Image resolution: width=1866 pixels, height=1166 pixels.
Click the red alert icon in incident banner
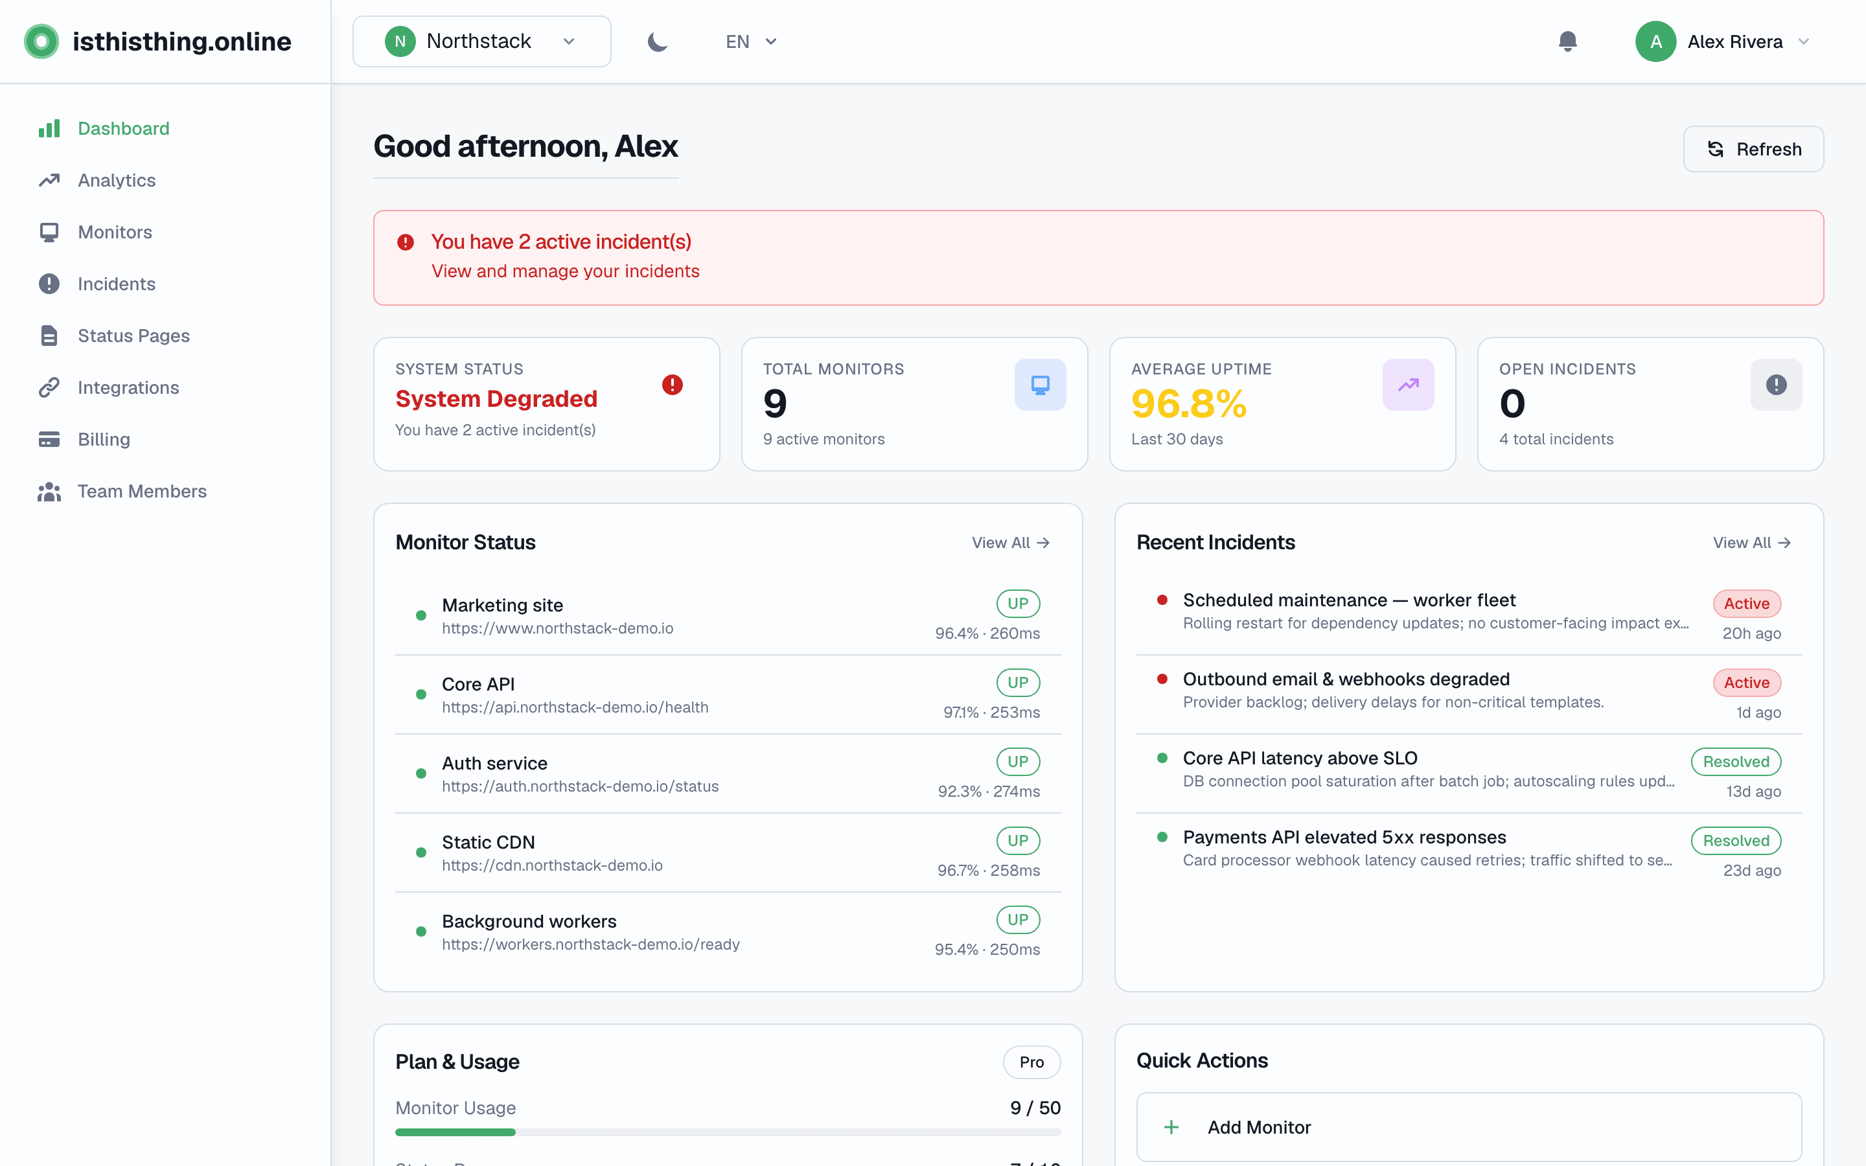[x=406, y=242]
